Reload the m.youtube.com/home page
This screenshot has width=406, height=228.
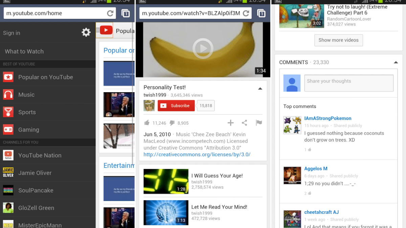click(x=110, y=14)
